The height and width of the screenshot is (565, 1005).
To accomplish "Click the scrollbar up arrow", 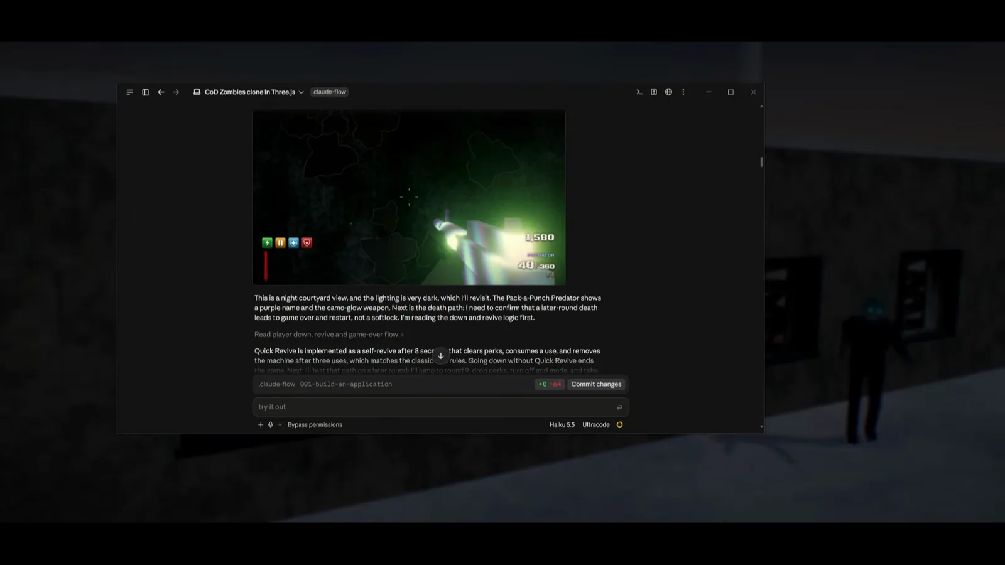I will (761, 107).
